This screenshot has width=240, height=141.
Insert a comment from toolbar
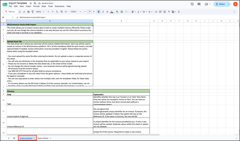click(160, 12)
